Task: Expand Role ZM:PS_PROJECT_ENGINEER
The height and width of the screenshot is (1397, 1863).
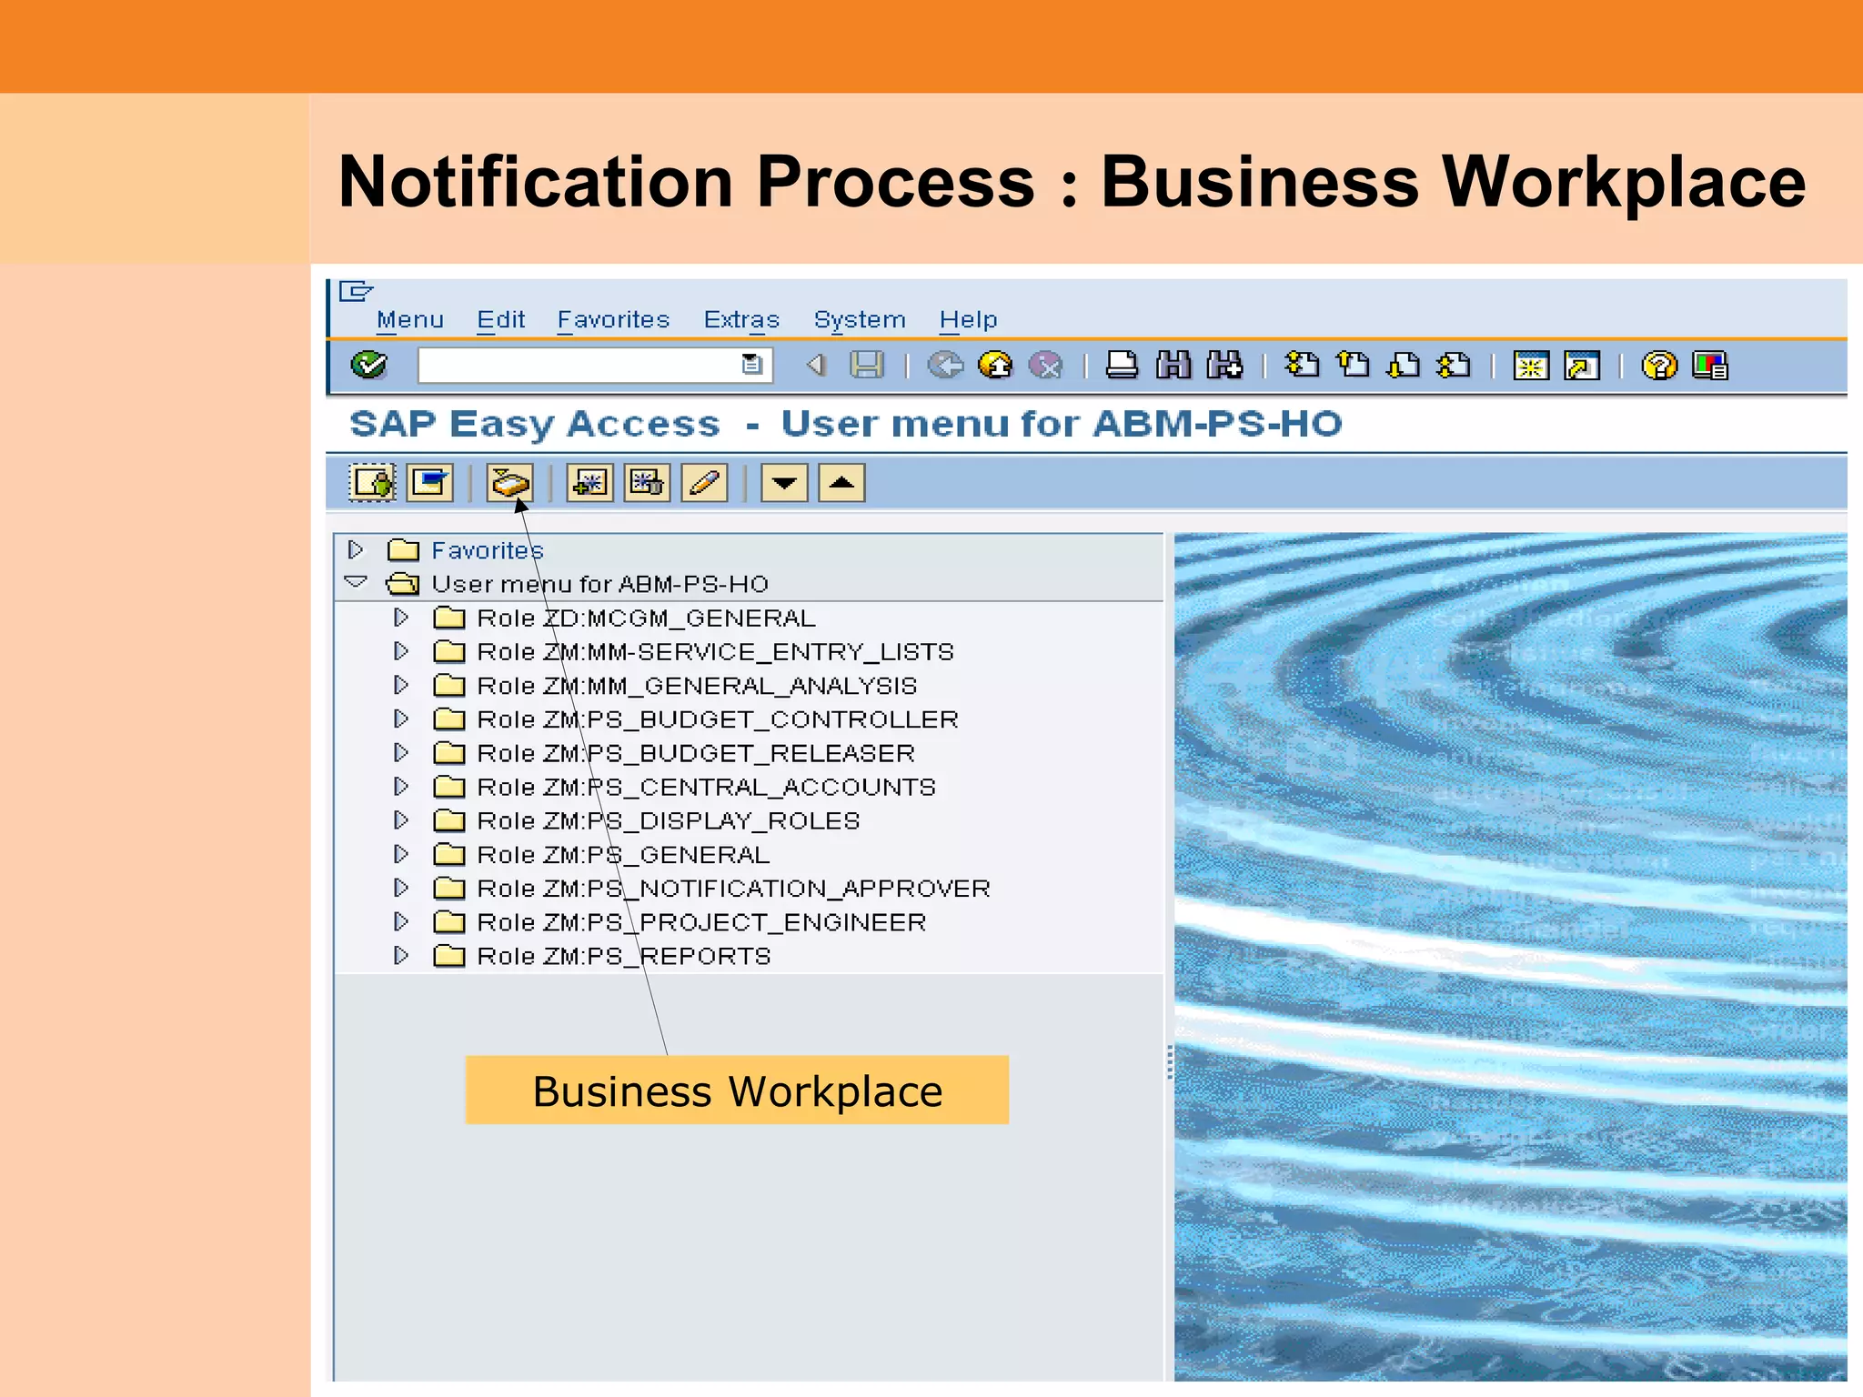Action: coord(400,921)
